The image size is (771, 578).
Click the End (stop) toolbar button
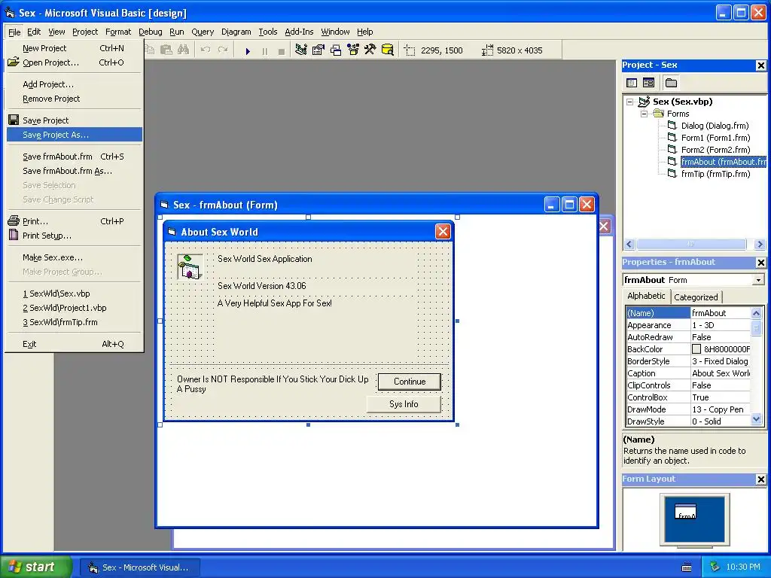[282, 50]
